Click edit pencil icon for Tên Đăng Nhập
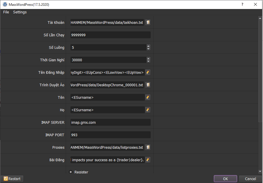The image size is (263, 183). point(148,72)
